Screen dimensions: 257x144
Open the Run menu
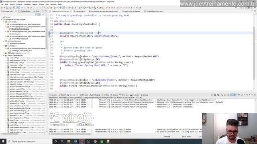(x=47, y=4)
